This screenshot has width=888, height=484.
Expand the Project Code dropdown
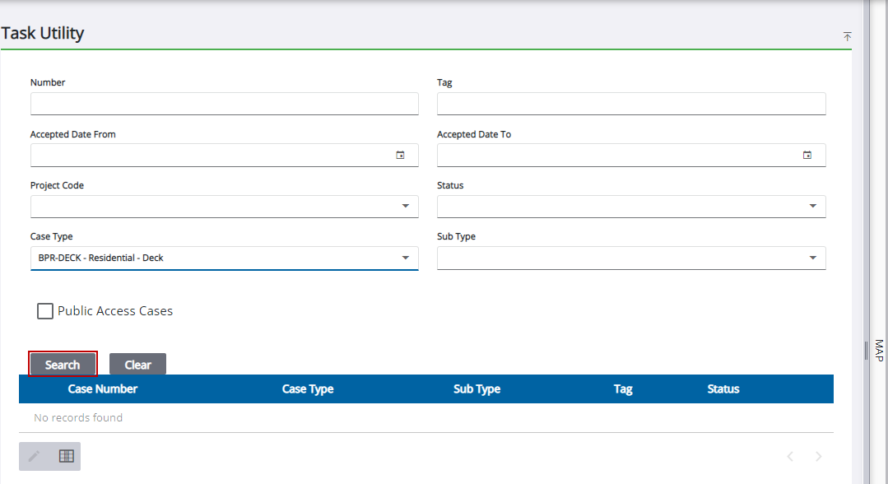pos(405,206)
